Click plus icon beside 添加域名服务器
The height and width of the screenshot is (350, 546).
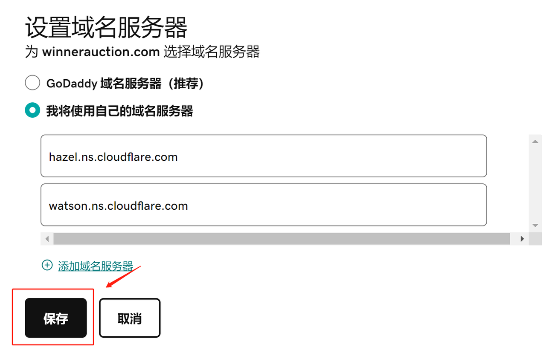coord(47,265)
